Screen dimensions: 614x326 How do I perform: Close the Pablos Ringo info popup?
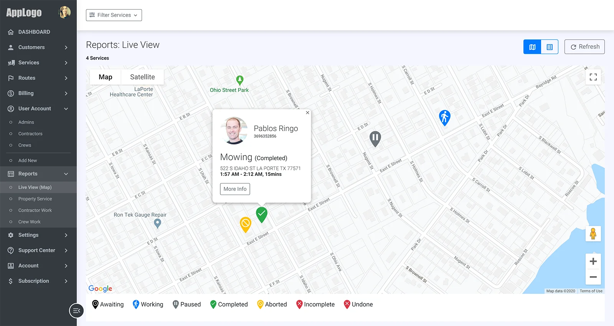[307, 113]
